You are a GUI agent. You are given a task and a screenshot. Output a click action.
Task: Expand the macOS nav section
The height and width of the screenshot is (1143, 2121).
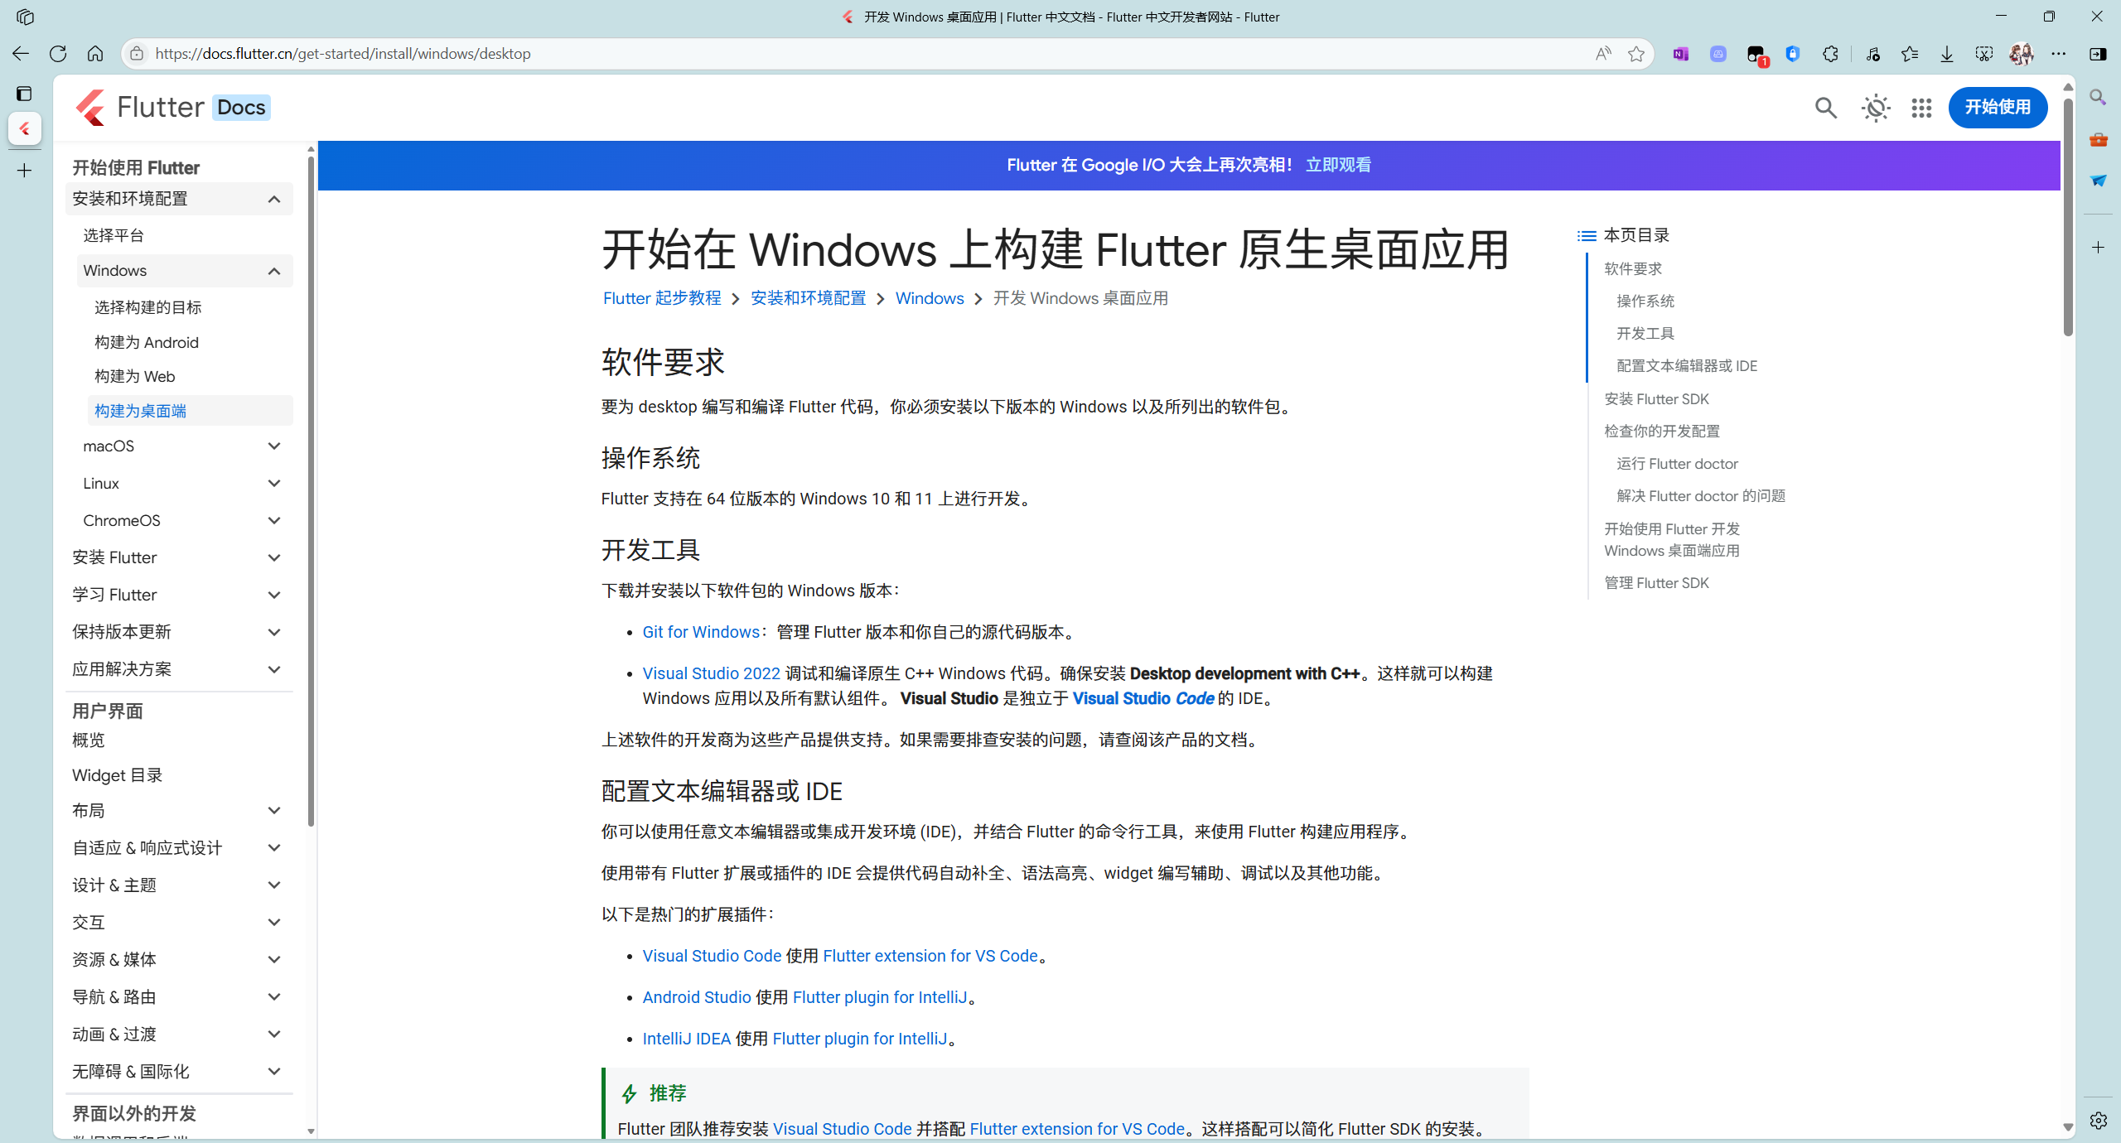(274, 446)
